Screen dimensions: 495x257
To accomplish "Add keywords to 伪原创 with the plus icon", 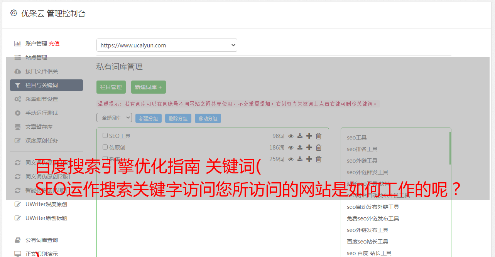I will (x=309, y=148).
